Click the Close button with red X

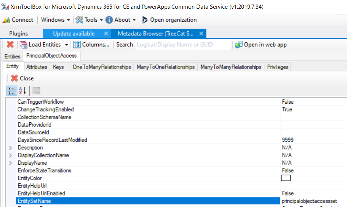pos(22,79)
